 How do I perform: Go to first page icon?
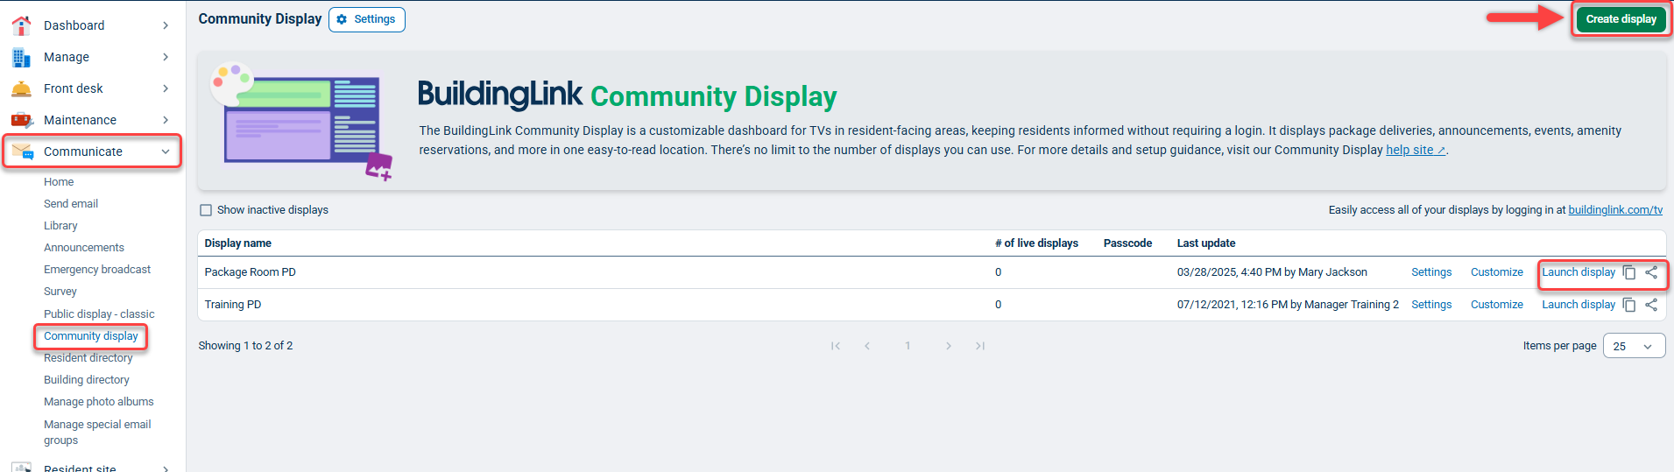point(836,346)
